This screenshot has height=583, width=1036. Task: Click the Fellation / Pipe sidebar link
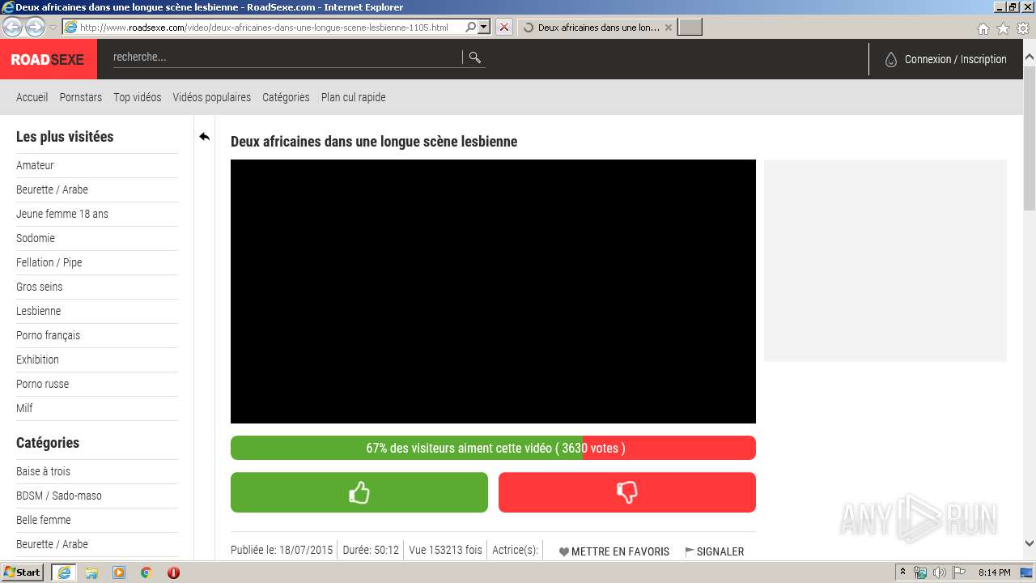[x=49, y=262]
